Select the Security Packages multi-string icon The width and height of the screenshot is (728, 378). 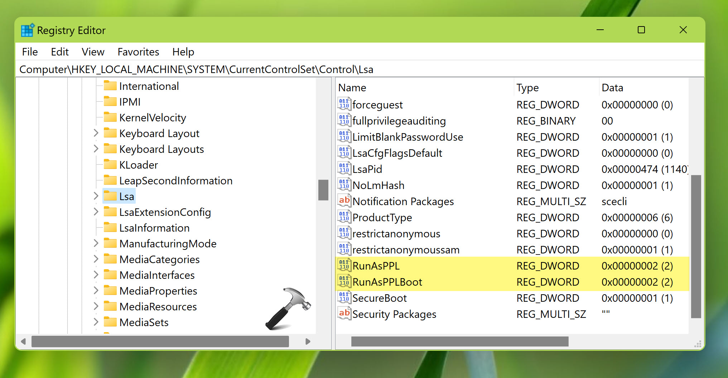click(x=344, y=314)
